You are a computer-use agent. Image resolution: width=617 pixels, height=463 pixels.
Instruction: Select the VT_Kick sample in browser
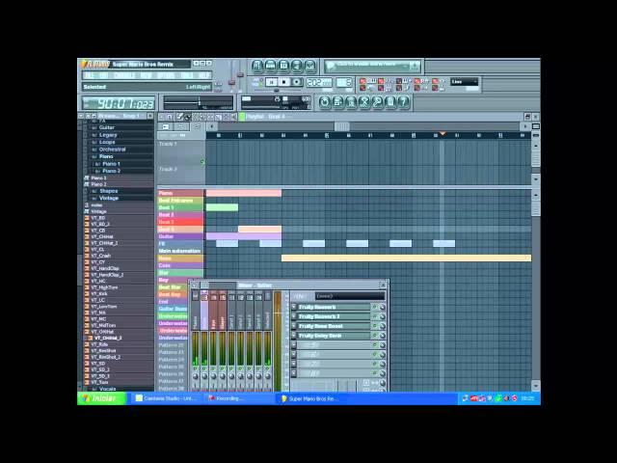click(x=101, y=293)
